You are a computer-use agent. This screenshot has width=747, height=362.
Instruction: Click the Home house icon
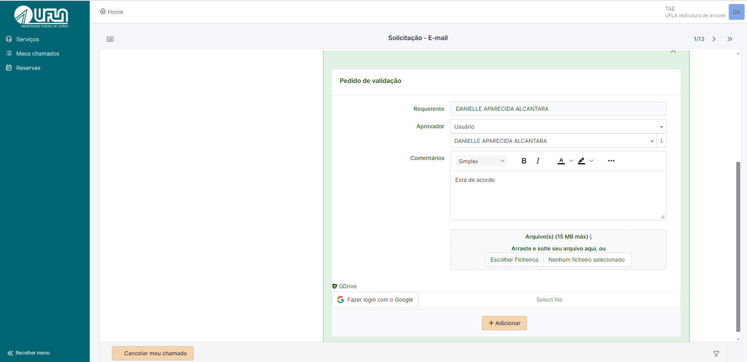pyautogui.click(x=103, y=11)
